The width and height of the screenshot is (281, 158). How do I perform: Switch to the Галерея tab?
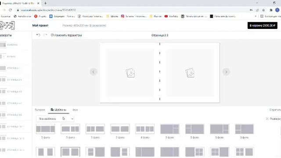(40, 110)
